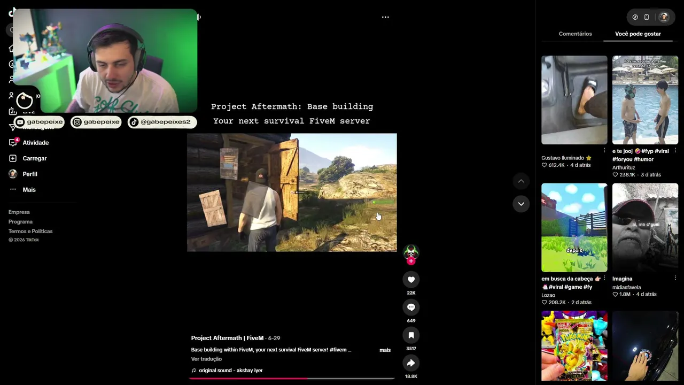Click the 3517 saves count

[411, 349]
